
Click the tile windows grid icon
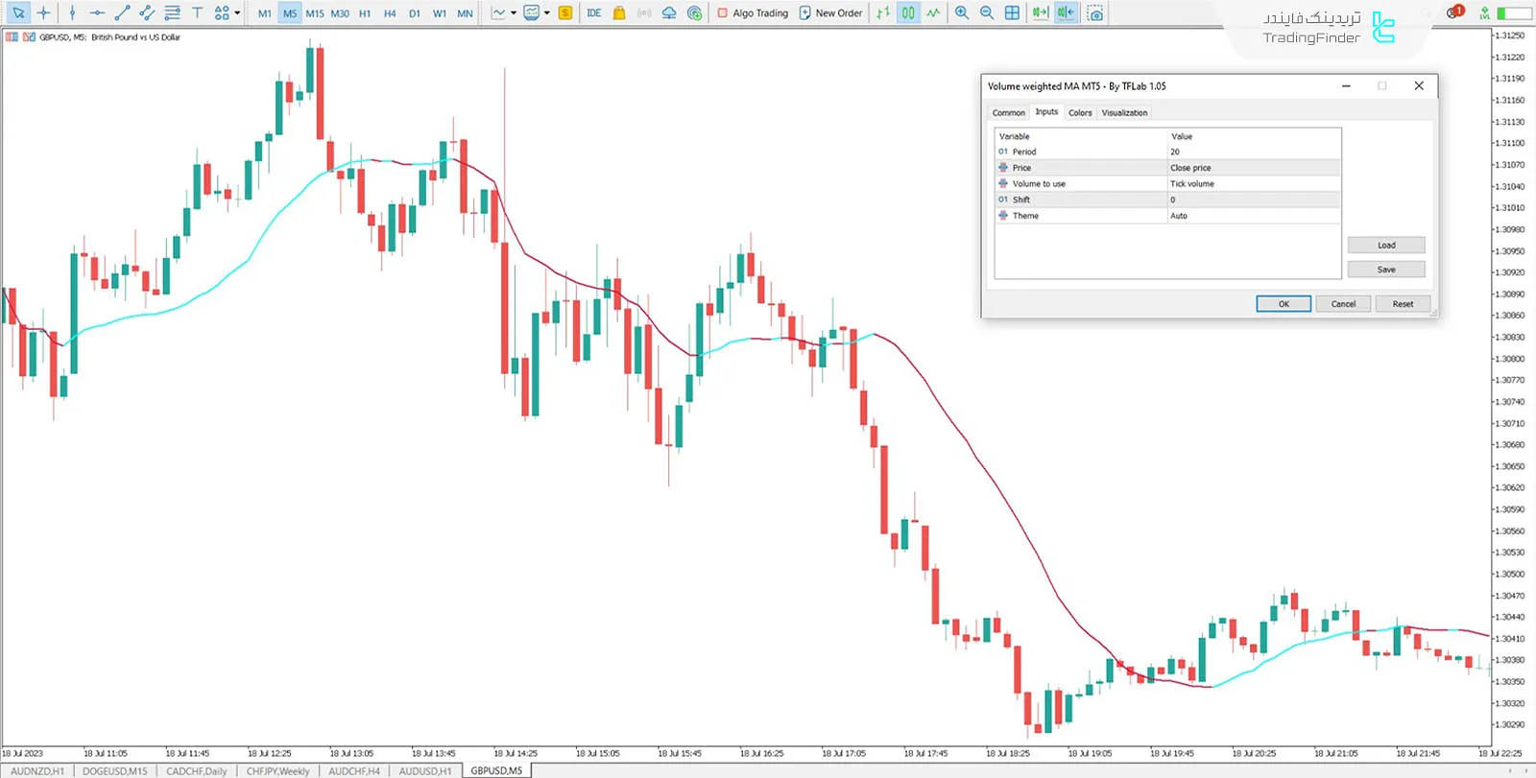[1012, 12]
